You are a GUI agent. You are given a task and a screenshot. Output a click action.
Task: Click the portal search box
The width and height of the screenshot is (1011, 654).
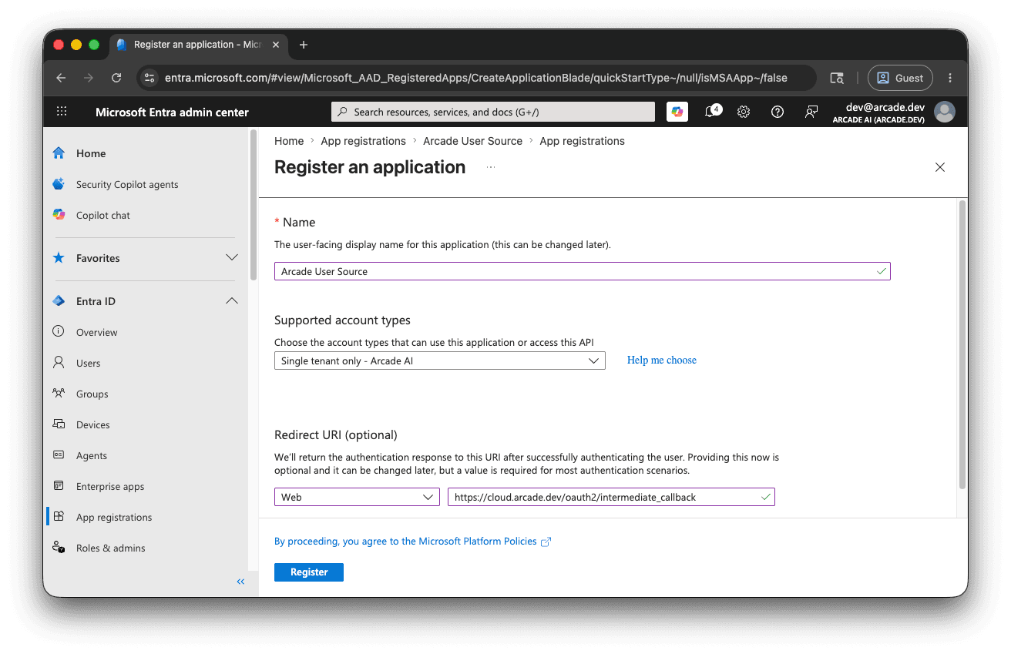pos(493,112)
